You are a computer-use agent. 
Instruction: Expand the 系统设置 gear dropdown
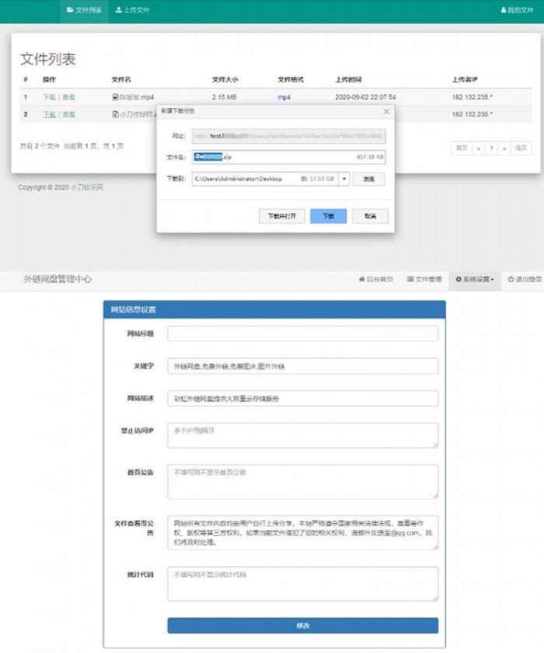click(475, 279)
